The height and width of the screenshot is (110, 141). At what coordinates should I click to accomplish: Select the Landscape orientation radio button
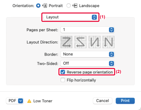(x=69, y=6)
